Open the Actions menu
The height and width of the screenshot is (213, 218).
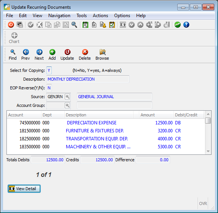[100, 16]
